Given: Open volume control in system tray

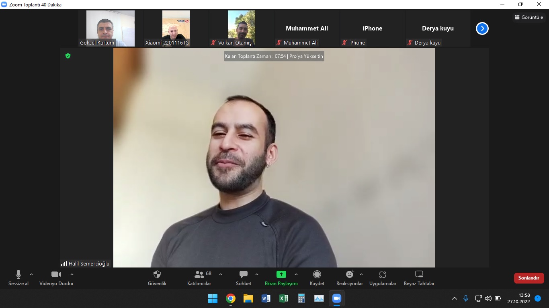Looking at the screenshot, I should (x=488, y=298).
